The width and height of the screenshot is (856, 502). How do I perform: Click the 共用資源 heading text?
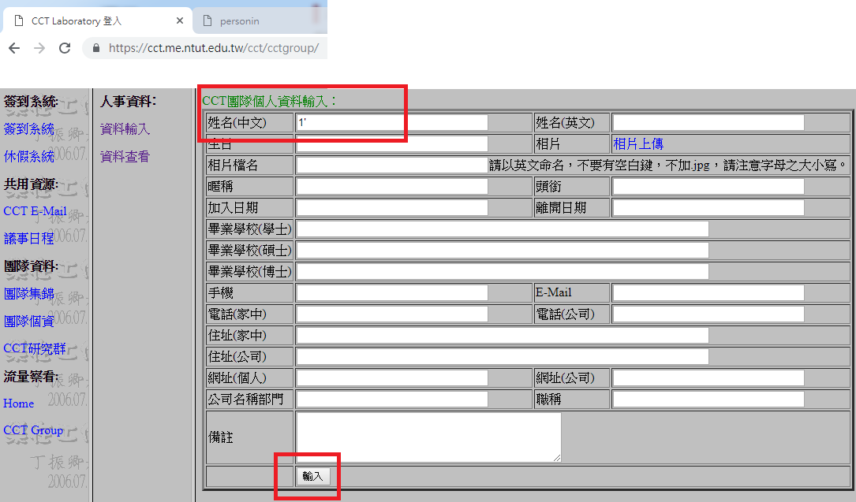(31, 184)
